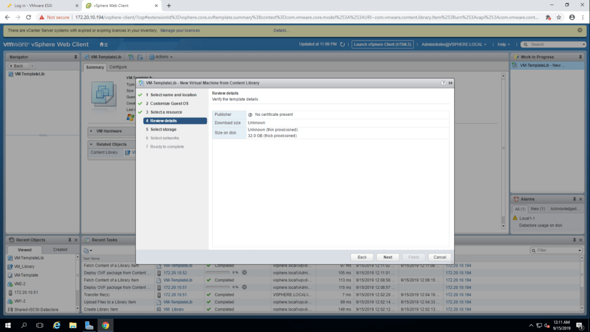Open the Created tab in Recent Objects
The height and width of the screenshot is (332, 590).
60,250
